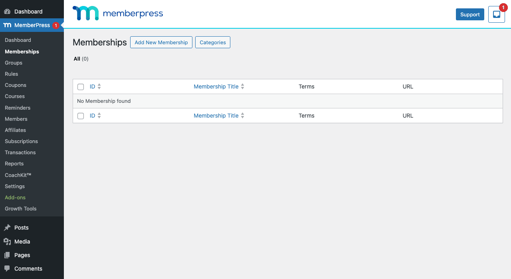Click the MemberPress sidebar m icon

(x=7, y=25)
